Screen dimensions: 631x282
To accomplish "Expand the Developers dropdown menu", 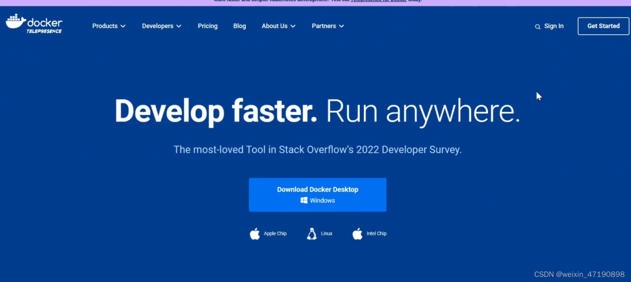I will 162,26.
